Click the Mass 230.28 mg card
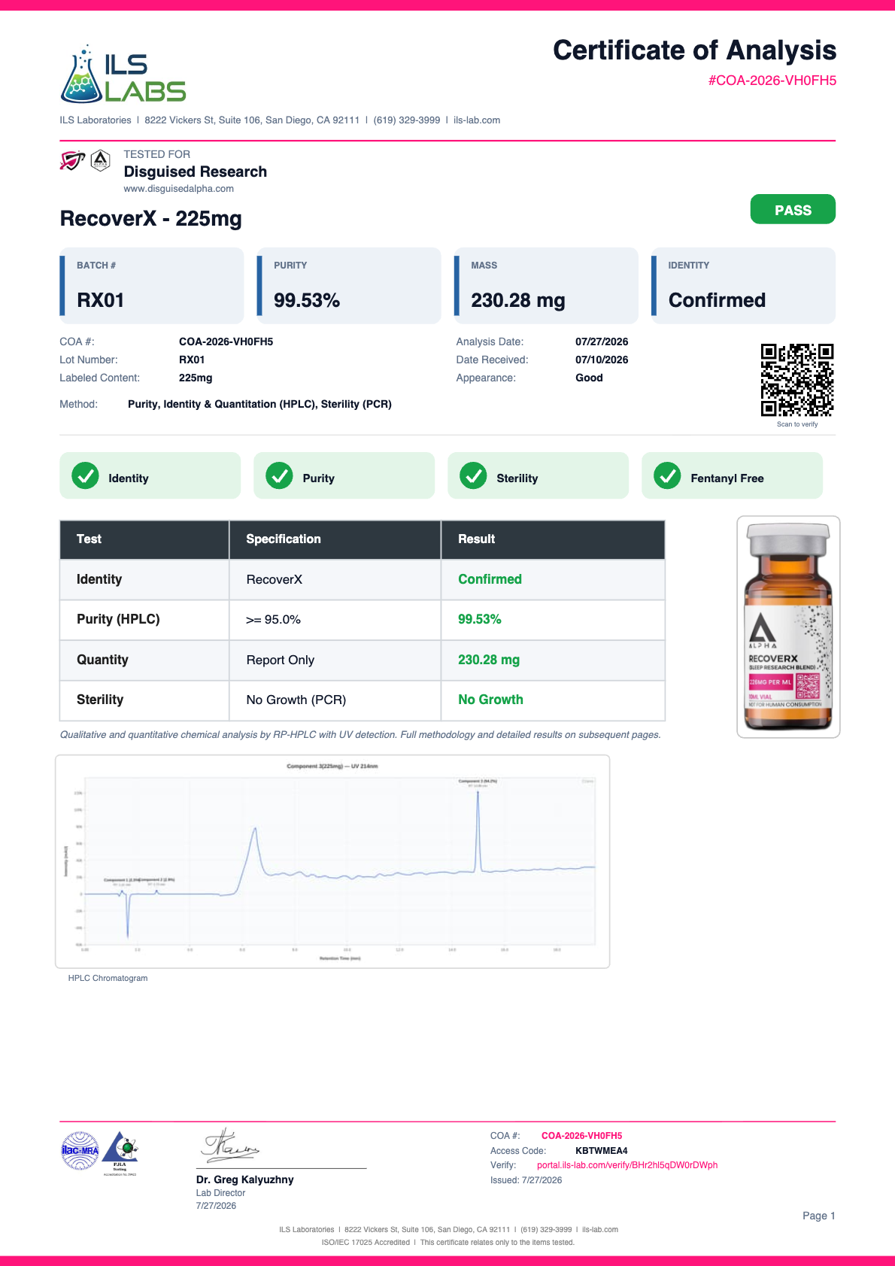This screenshot has height=1266, width=895. pyautogui.click(x=546, y=286)
